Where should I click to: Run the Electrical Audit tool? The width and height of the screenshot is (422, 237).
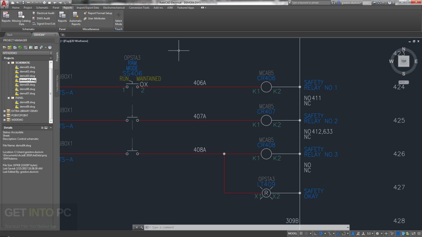(x=43, y=13)
